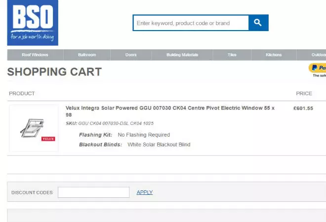Click the PRODUCT column header

coord(22,93)
